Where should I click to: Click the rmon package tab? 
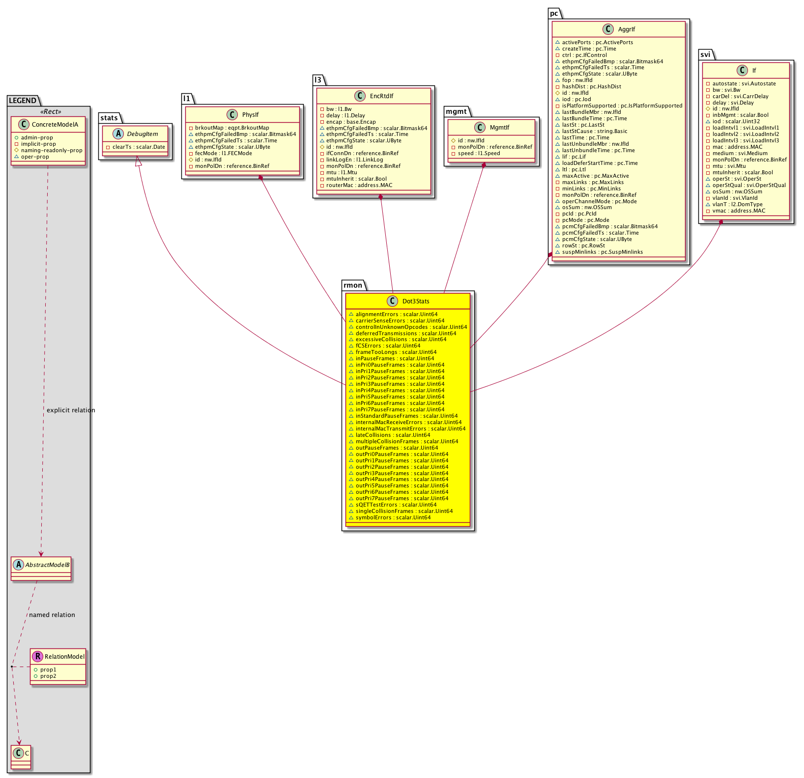point(353,285)
